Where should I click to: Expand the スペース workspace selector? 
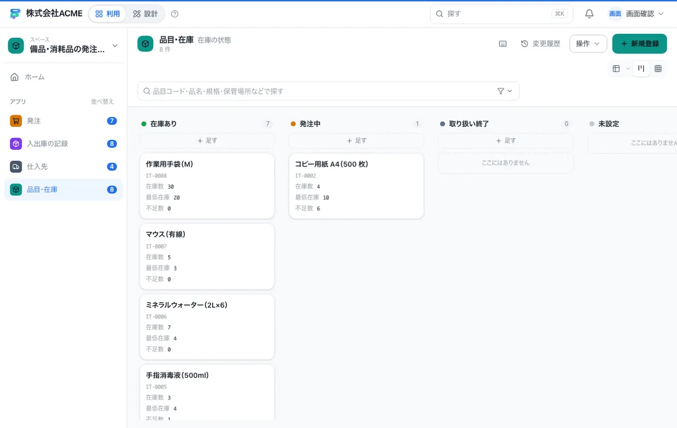[63, 46]
